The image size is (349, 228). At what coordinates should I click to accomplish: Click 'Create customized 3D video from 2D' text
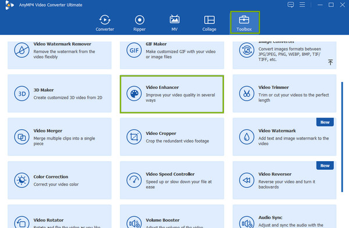pyautogui.click(x=68, y=98)
